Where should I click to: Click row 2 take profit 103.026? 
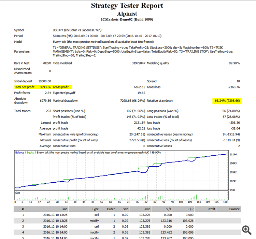tap(188, 221)
